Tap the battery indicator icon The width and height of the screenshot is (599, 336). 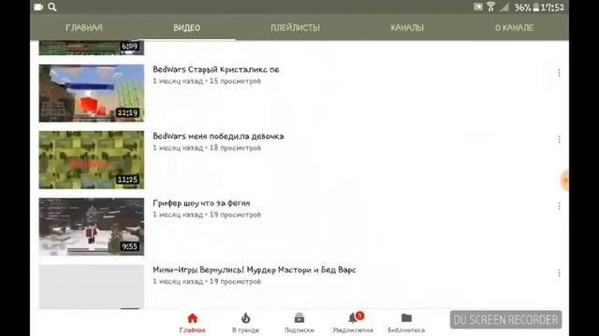click(x=536, y=7)
